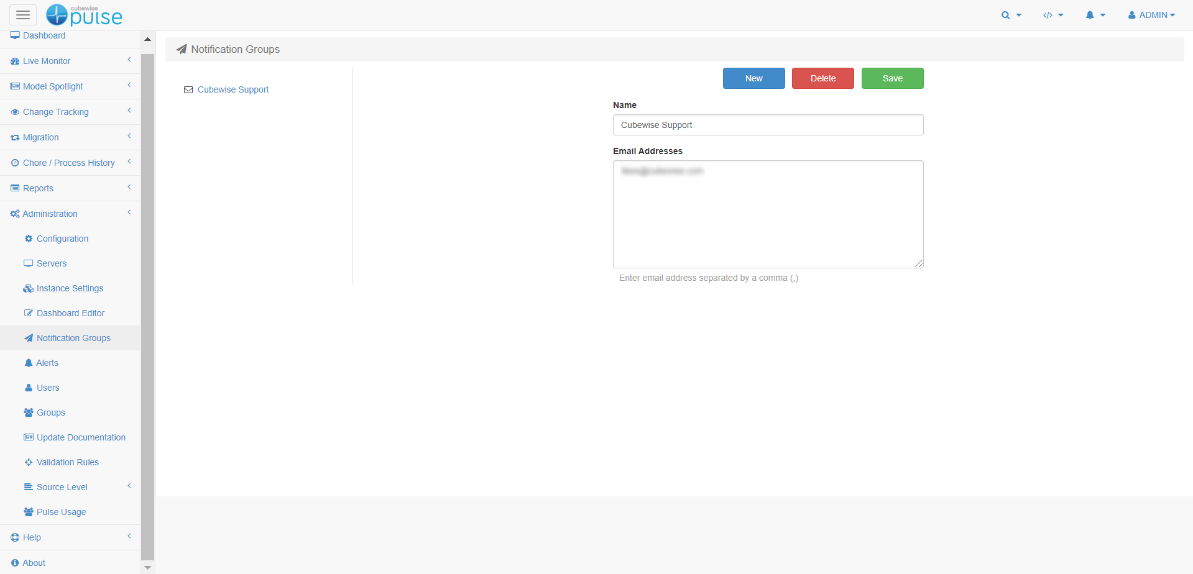
Task: Click the envelope icon beside Cubewise Support
Action: point(188,89)
